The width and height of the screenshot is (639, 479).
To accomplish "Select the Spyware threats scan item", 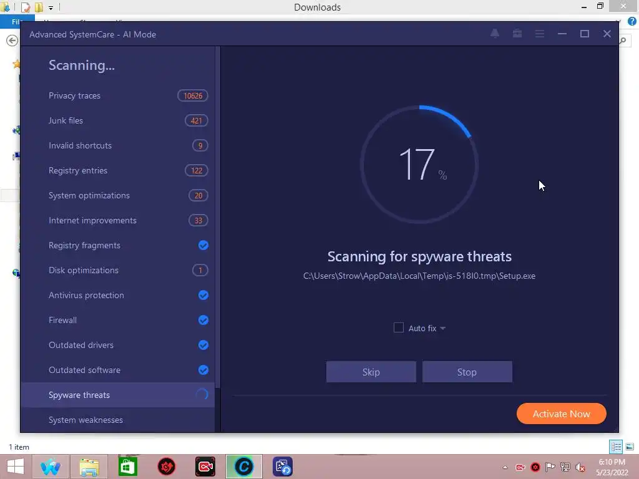I will coord(117,395).
